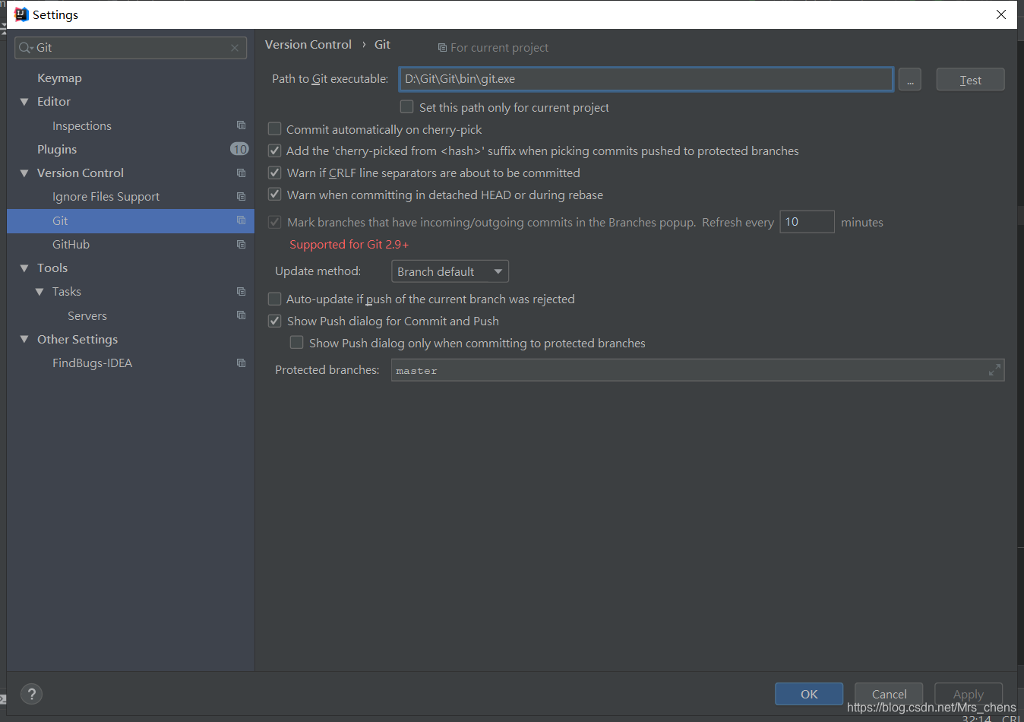The image size is (1024, 722).
Task: Click Cancel to discard changes
Action: [x=889, y=694]
